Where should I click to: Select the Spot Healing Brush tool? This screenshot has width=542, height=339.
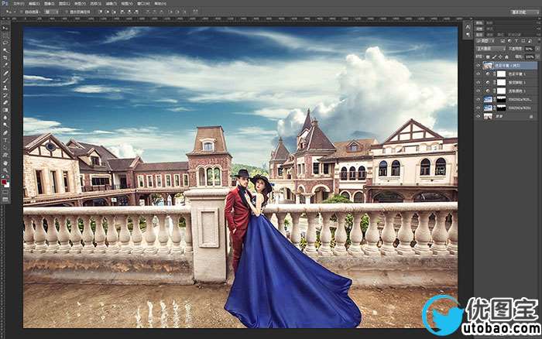[x=5, y=73]
